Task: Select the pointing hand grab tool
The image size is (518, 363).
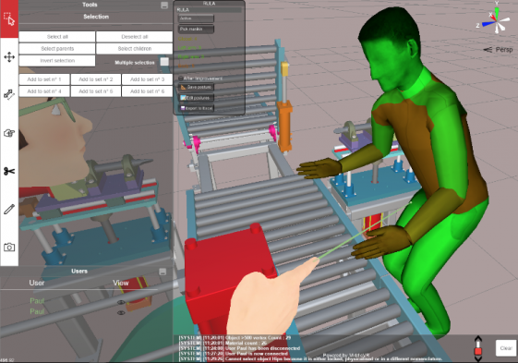Action: [9, 133]
